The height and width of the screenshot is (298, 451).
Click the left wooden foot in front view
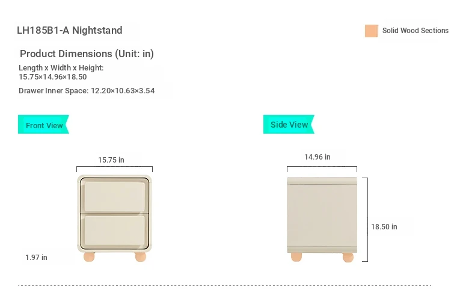89,257
